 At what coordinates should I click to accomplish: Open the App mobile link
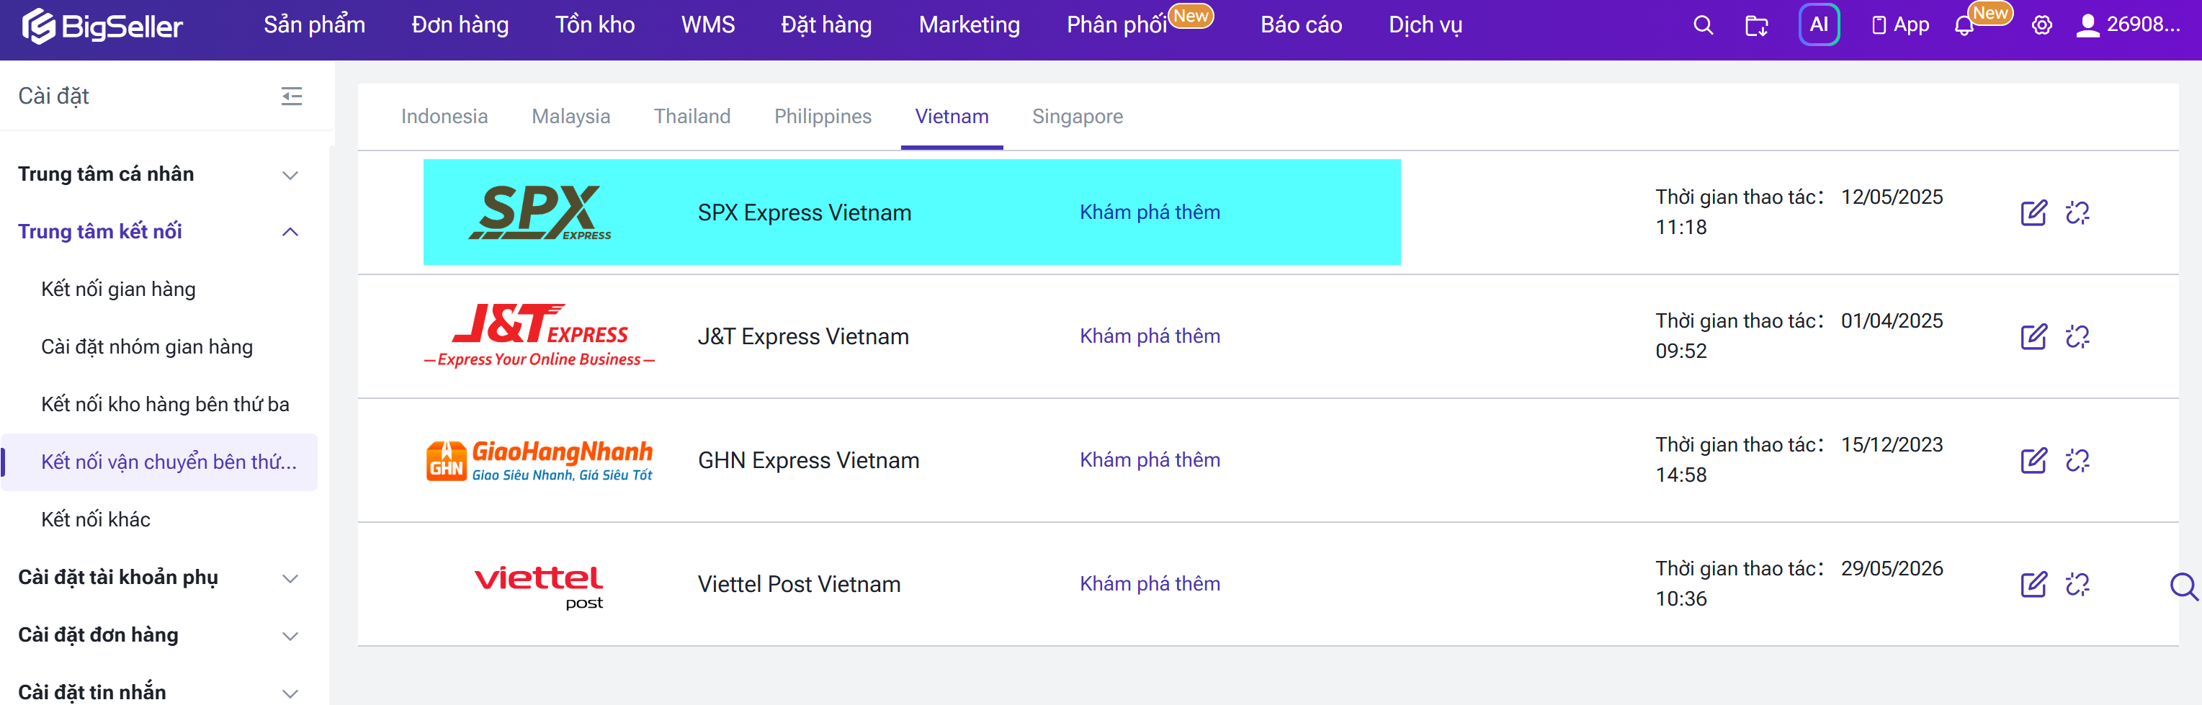coord(1900,24)
